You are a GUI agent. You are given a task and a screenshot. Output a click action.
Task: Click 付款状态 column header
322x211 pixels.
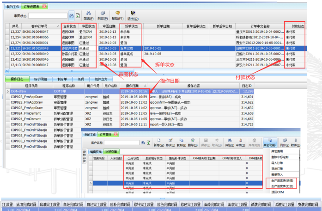[x=296, y=26]
